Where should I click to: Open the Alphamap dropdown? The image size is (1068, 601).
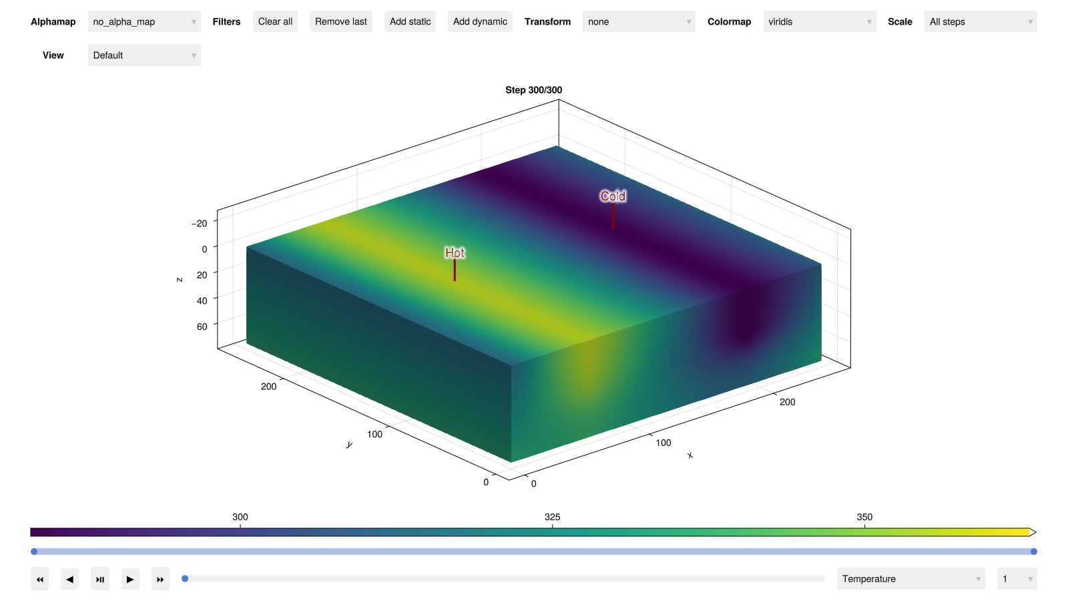point(144,21)
